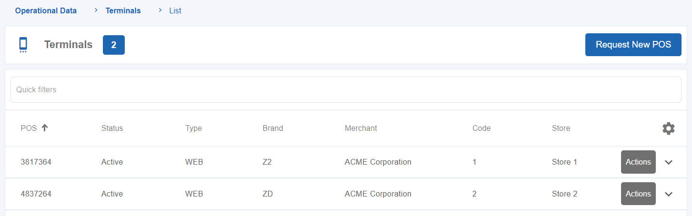692x216 pixels.
Task: Click the terminals count badge 2
Action: [x=114, y=45]
